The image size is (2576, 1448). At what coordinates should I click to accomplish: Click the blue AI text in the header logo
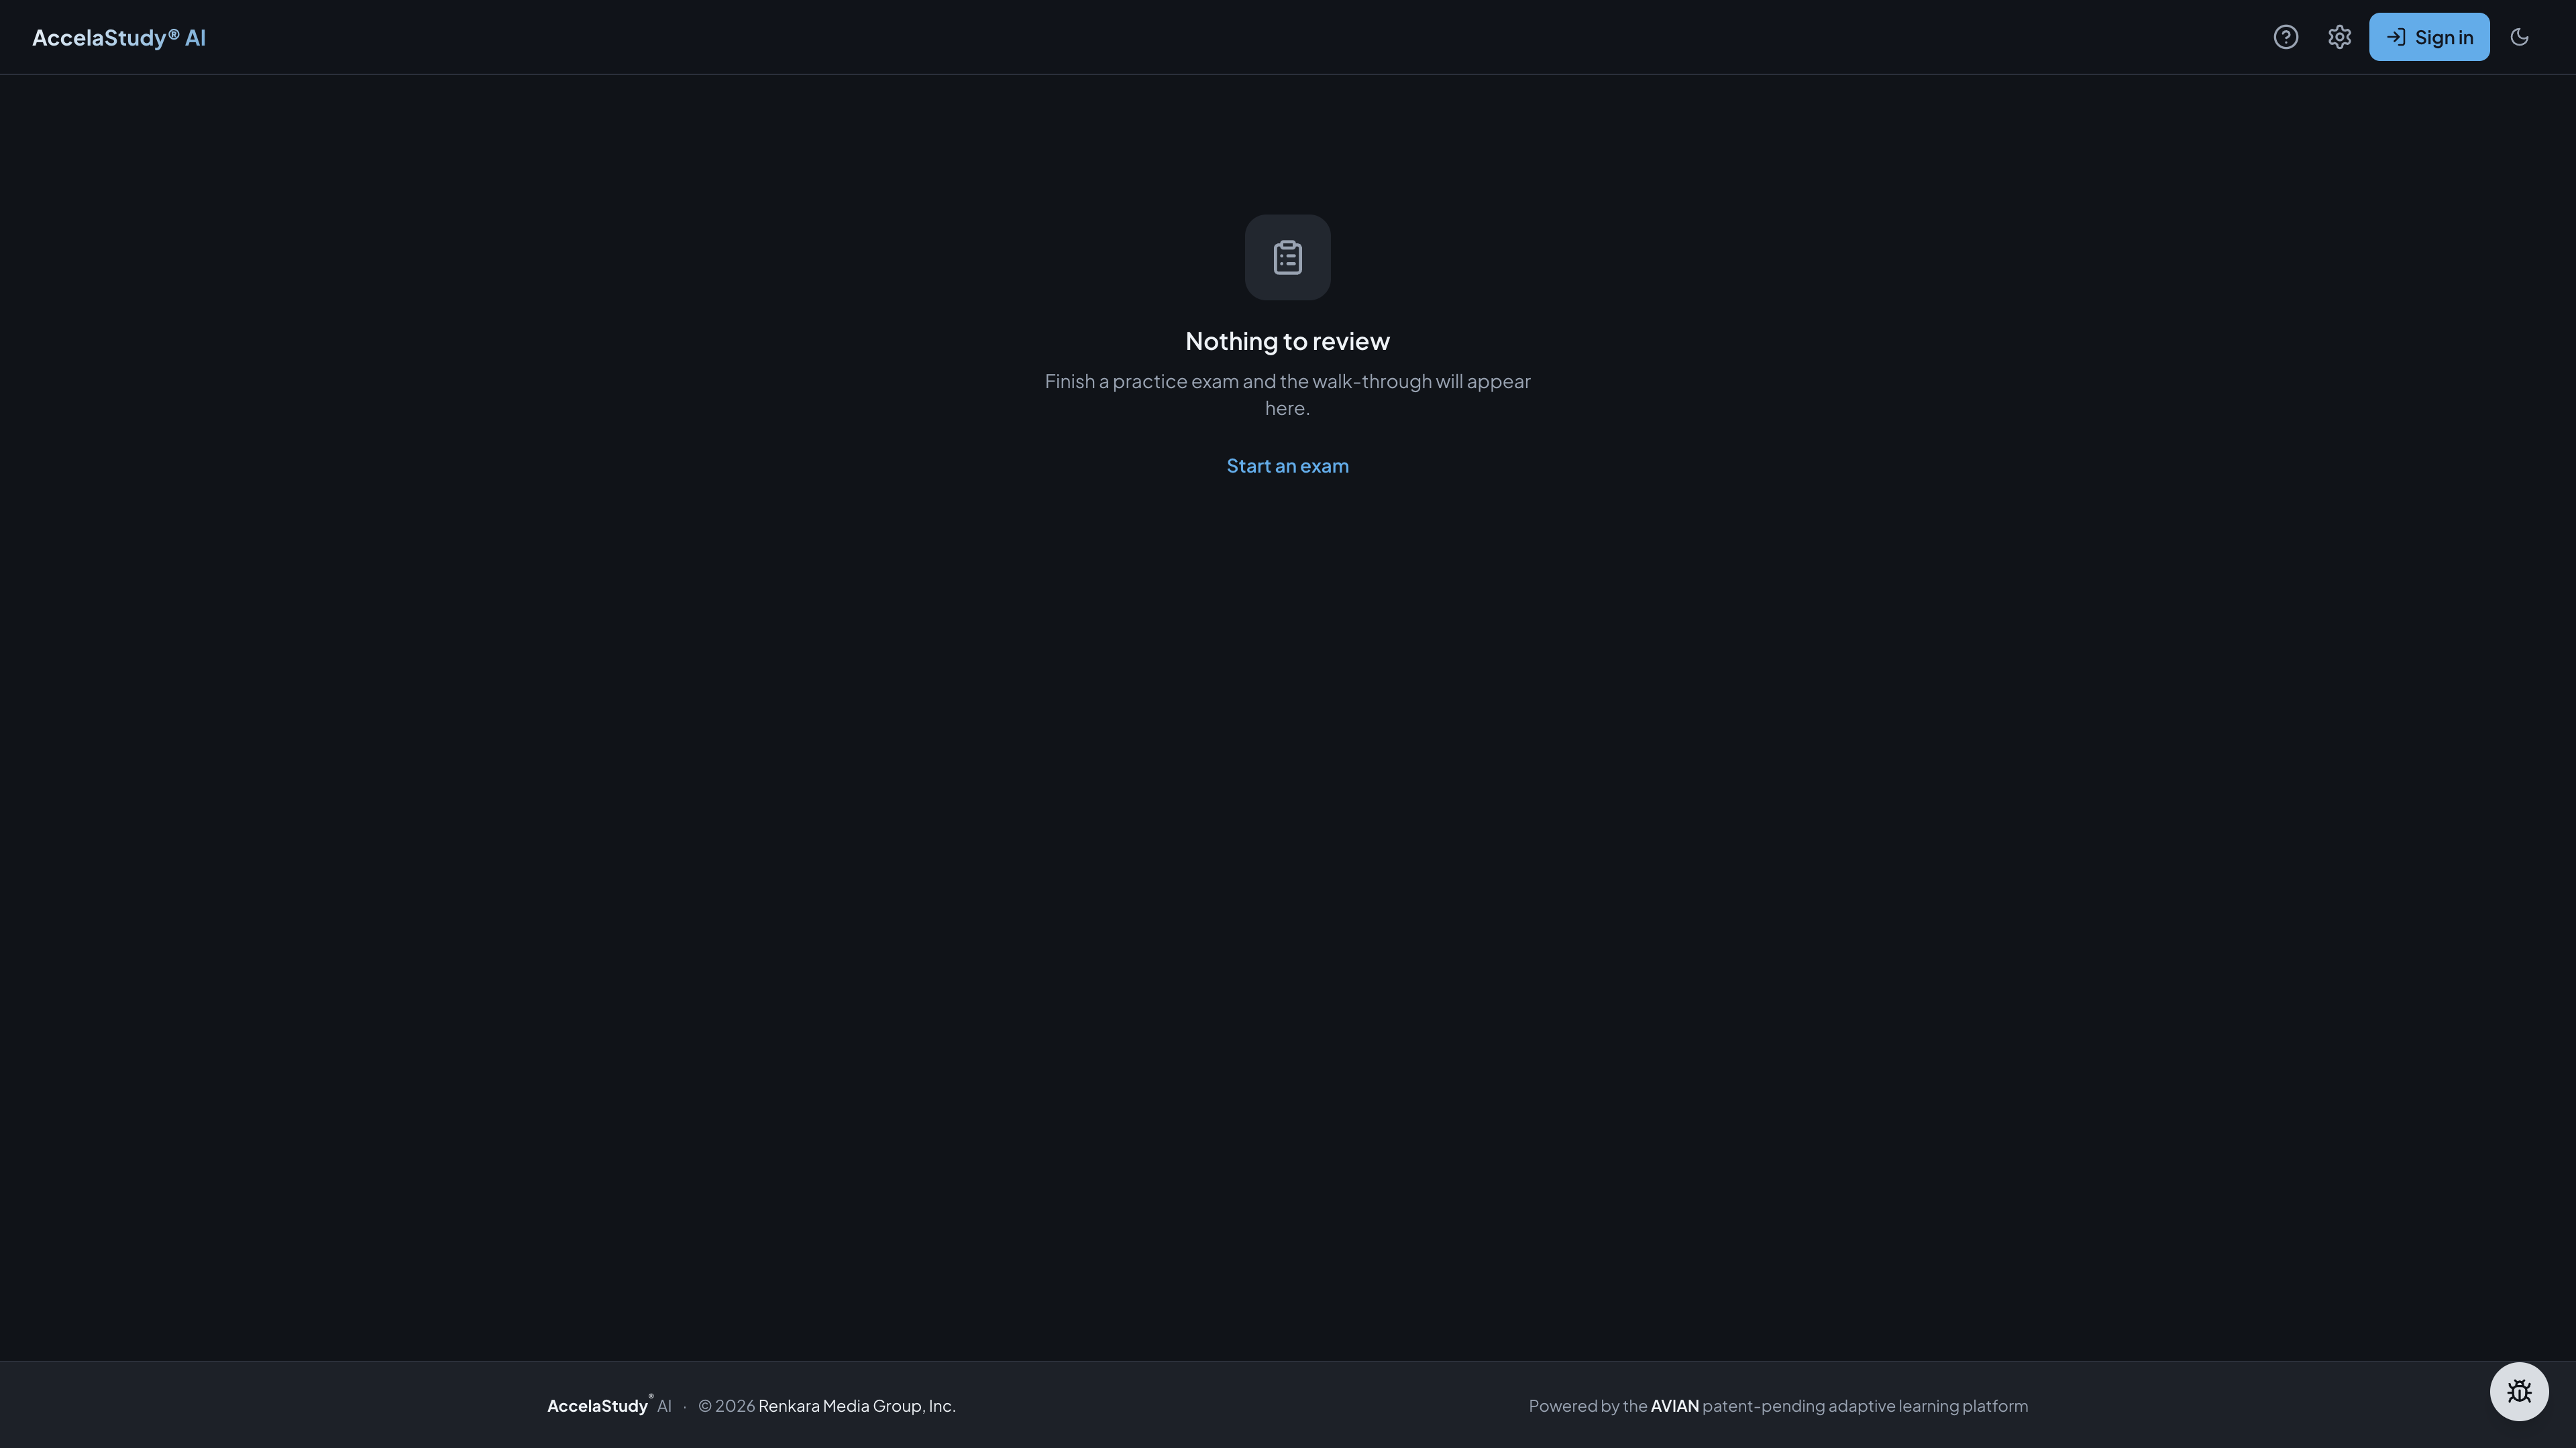195,37
